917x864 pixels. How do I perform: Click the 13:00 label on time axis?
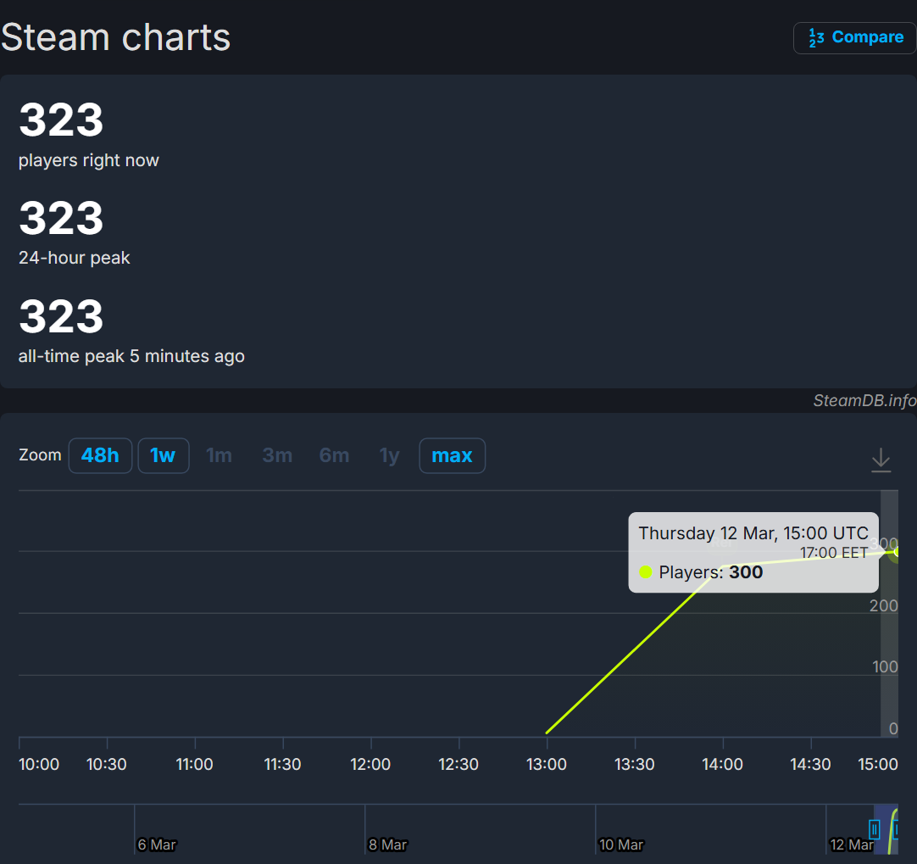(547, 764)
